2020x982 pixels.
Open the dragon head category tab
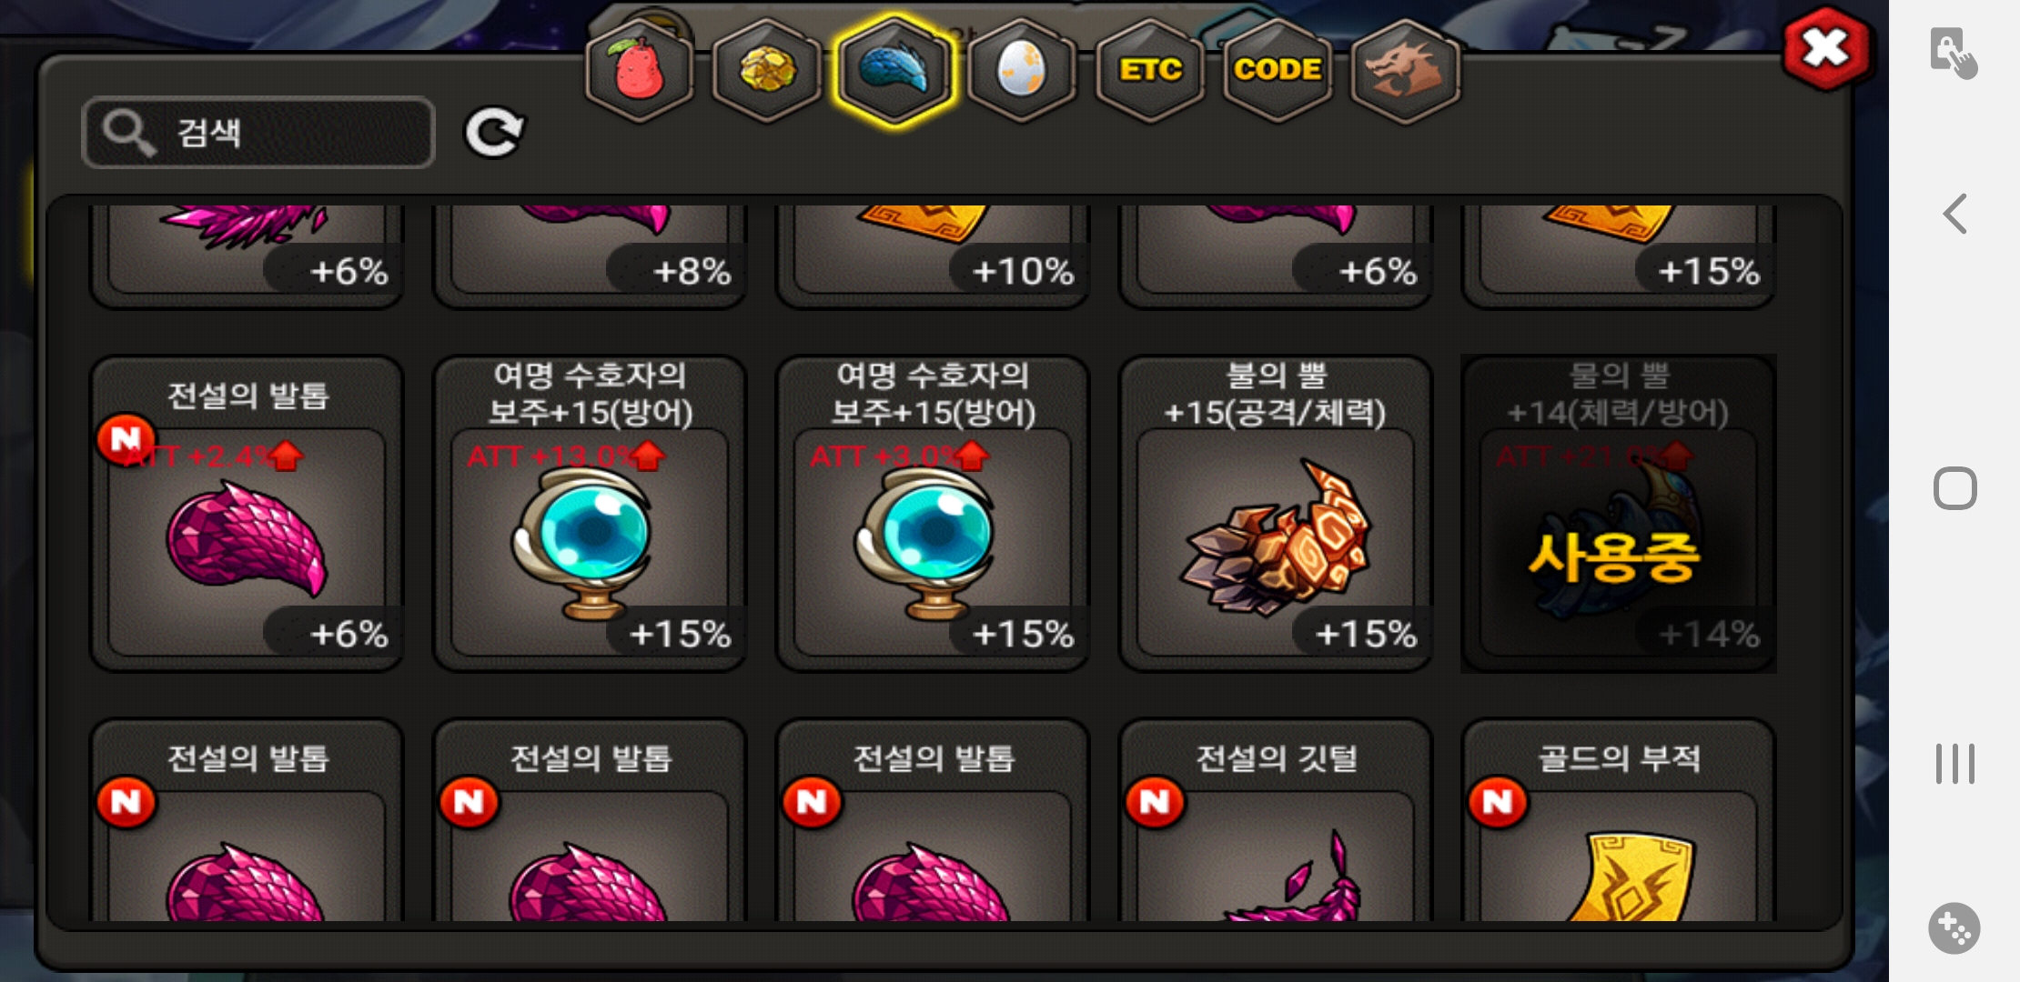[x=1405, y=70]
